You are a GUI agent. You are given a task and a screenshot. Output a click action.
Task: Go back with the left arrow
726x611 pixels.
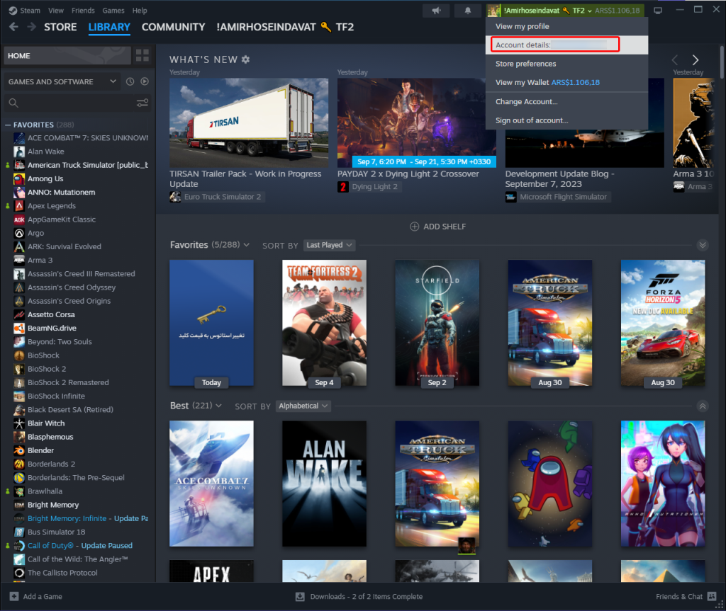click(13, 27)
